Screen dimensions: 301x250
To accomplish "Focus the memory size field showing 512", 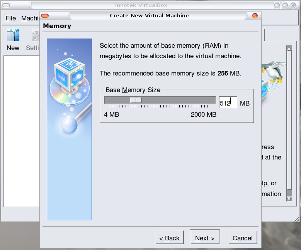I will coord(228,103).
